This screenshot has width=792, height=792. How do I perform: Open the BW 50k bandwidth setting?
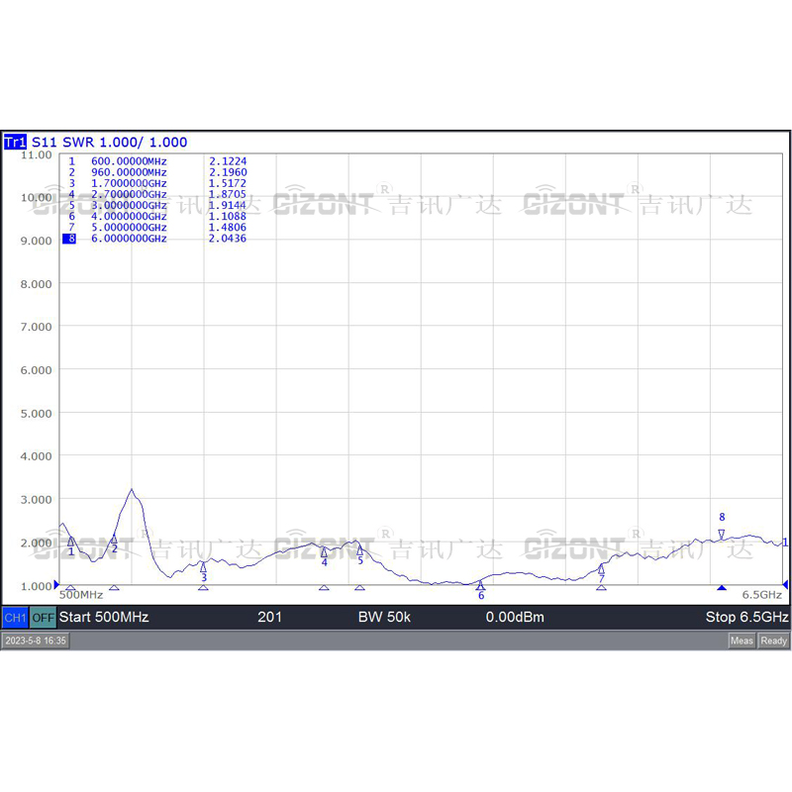point(384,617)
